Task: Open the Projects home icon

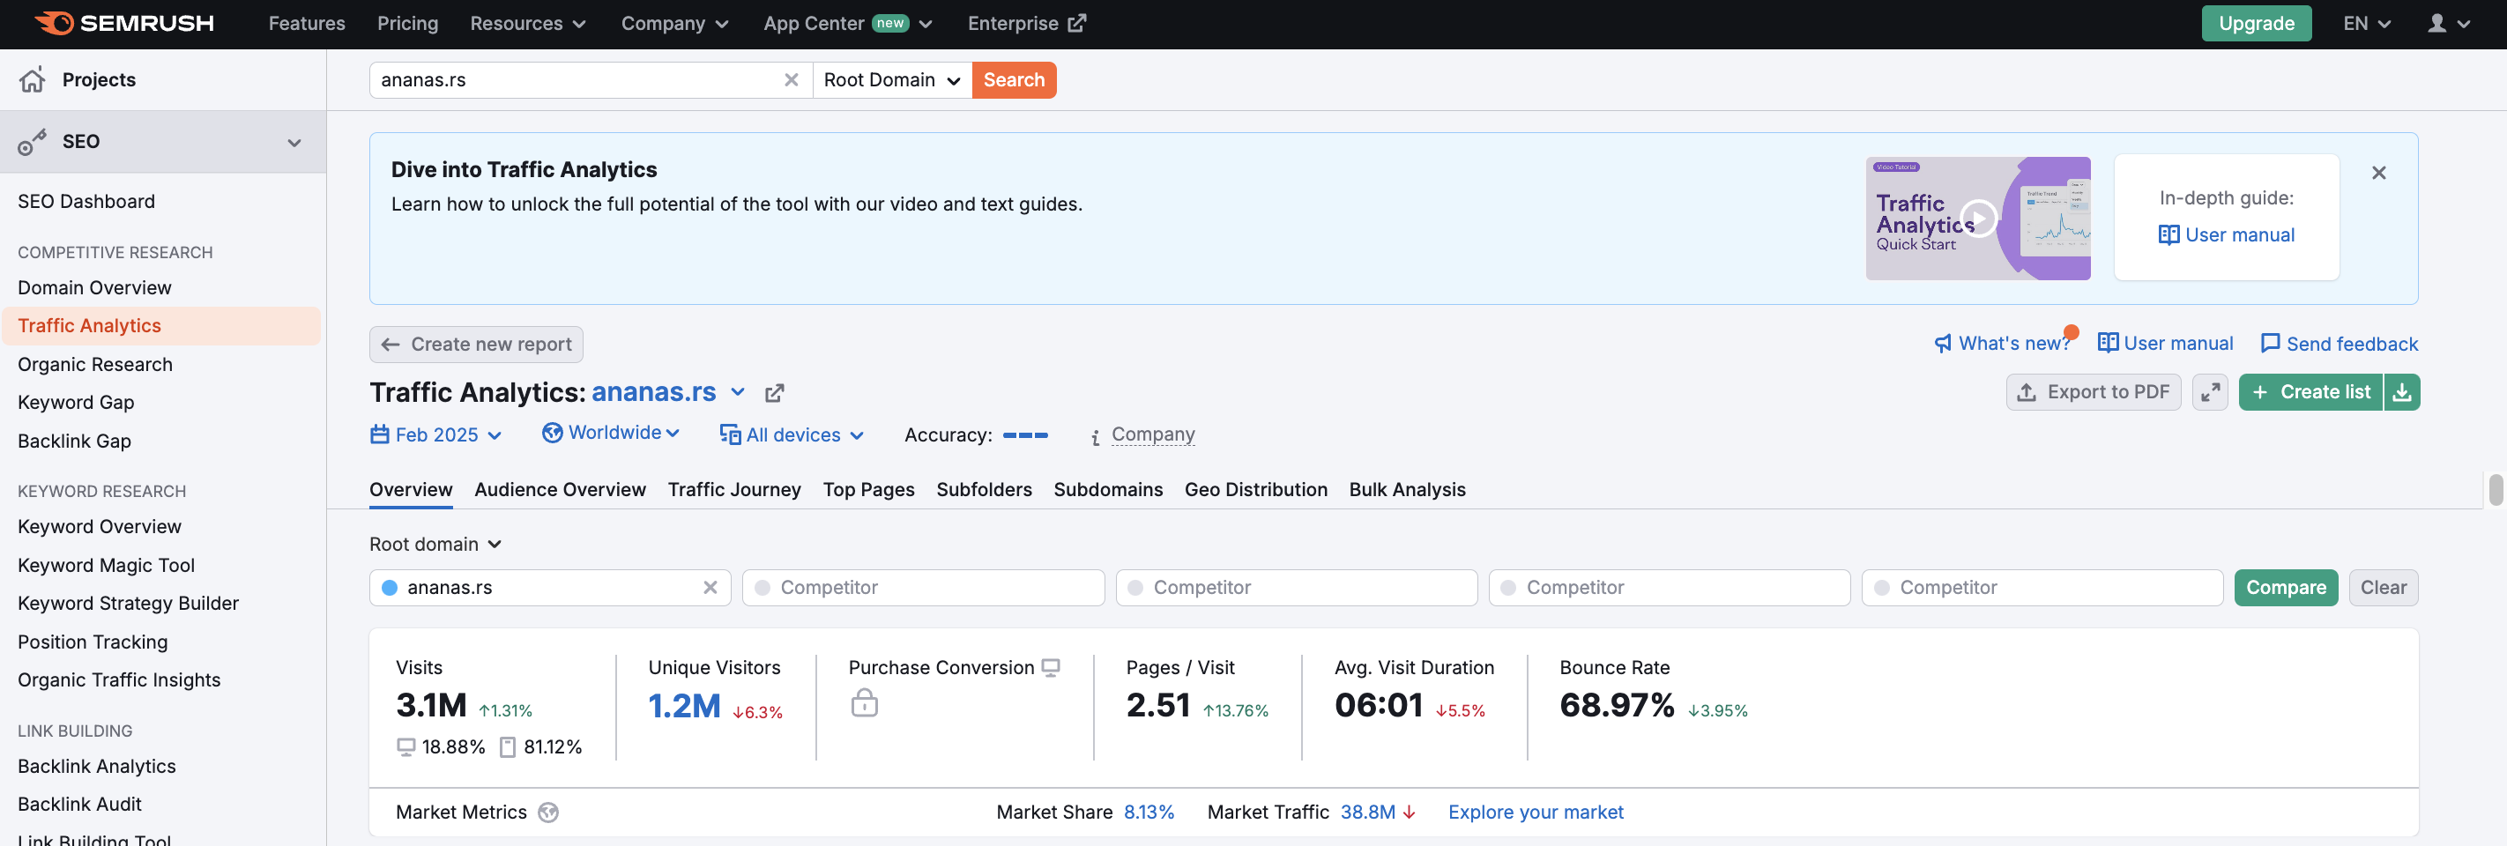Action: point(33,79)
